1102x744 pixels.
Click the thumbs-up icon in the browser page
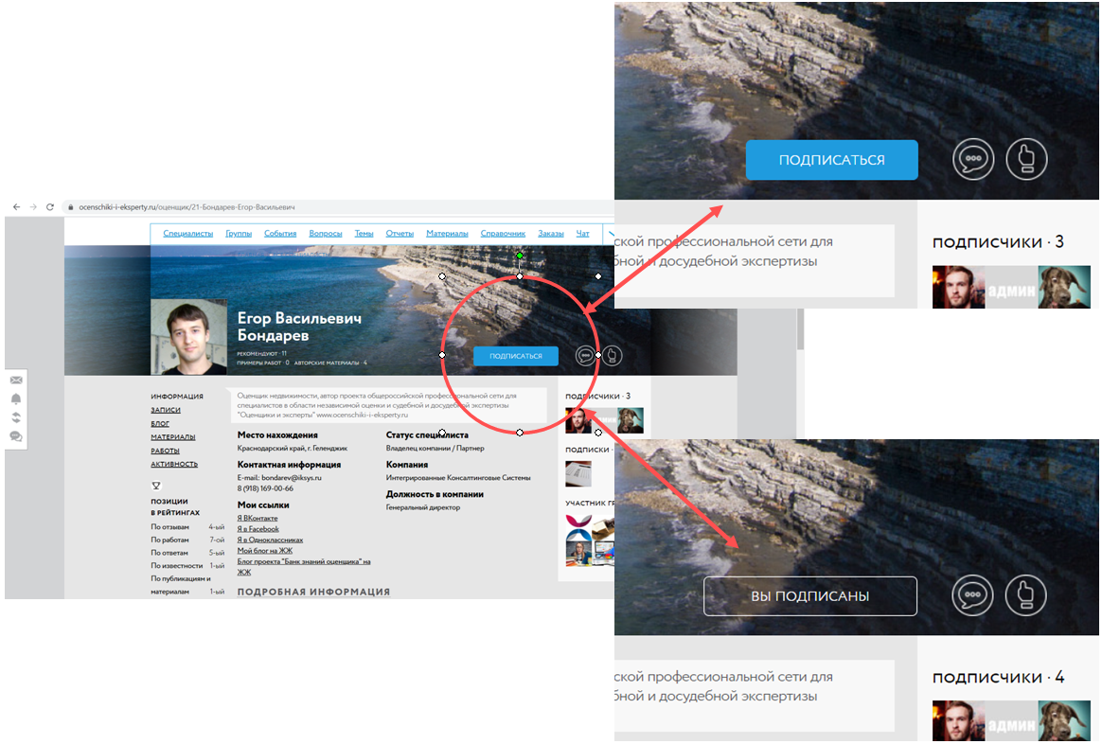point(613,356)
